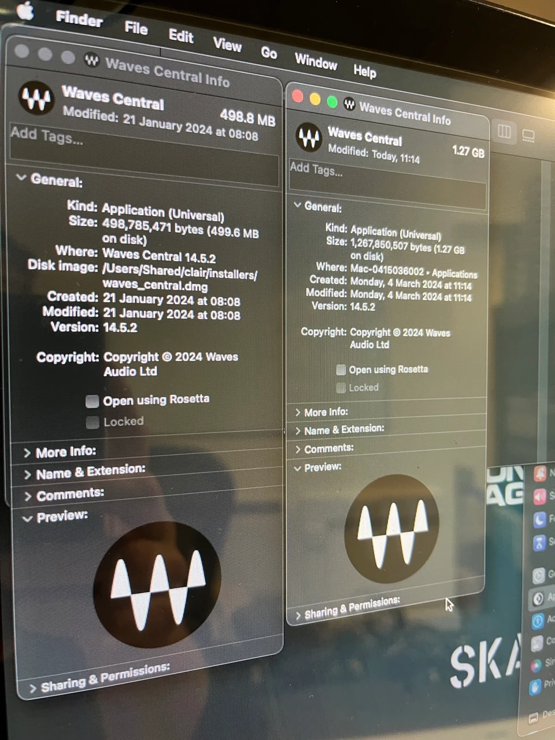Screen dimensions: 555x740
Task: Open Notifications in the System Settings sidebar
Action: coord(539,474)
